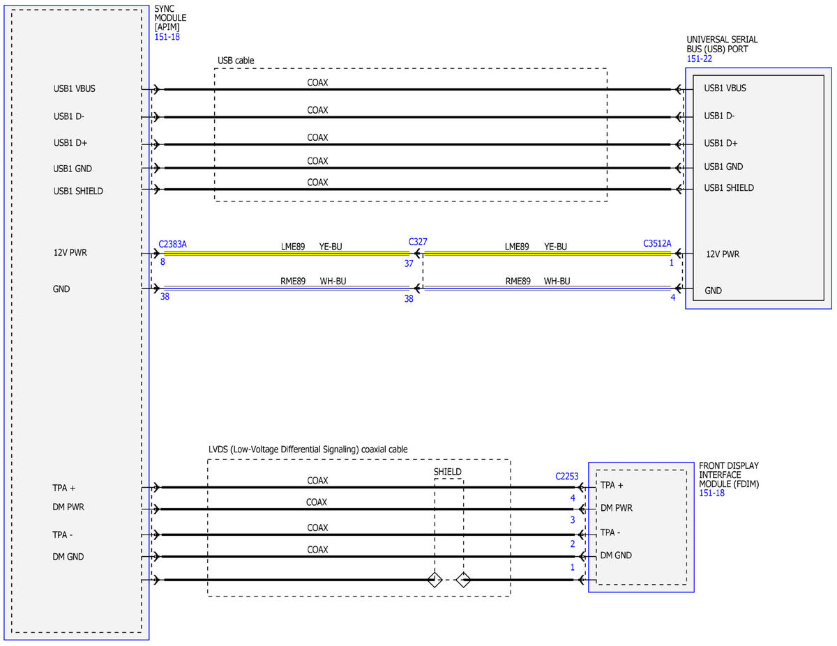
Task: Click 'USB1 SHIELD' inside the SYNC module
Action: 78,191
